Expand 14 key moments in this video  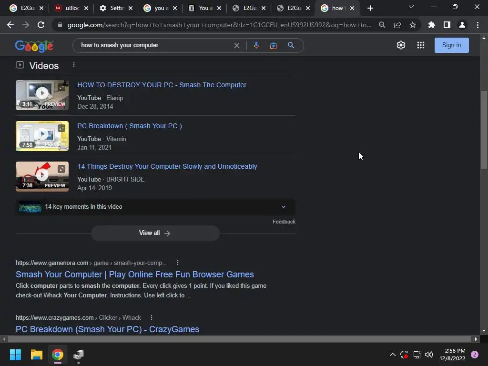[x=155, y=207]
